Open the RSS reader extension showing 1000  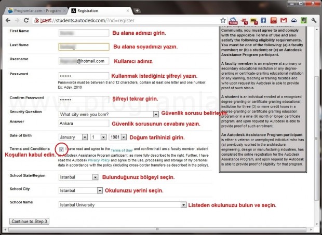(233, 21)
